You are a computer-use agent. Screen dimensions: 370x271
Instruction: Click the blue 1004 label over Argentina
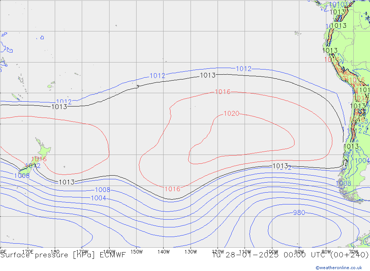pos(362,160)
